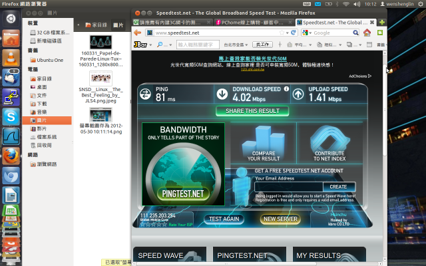Click Rate Your ISP link
Image resolution: width=426 pixels, height=266 pixels.
click(x=180, y=225)
